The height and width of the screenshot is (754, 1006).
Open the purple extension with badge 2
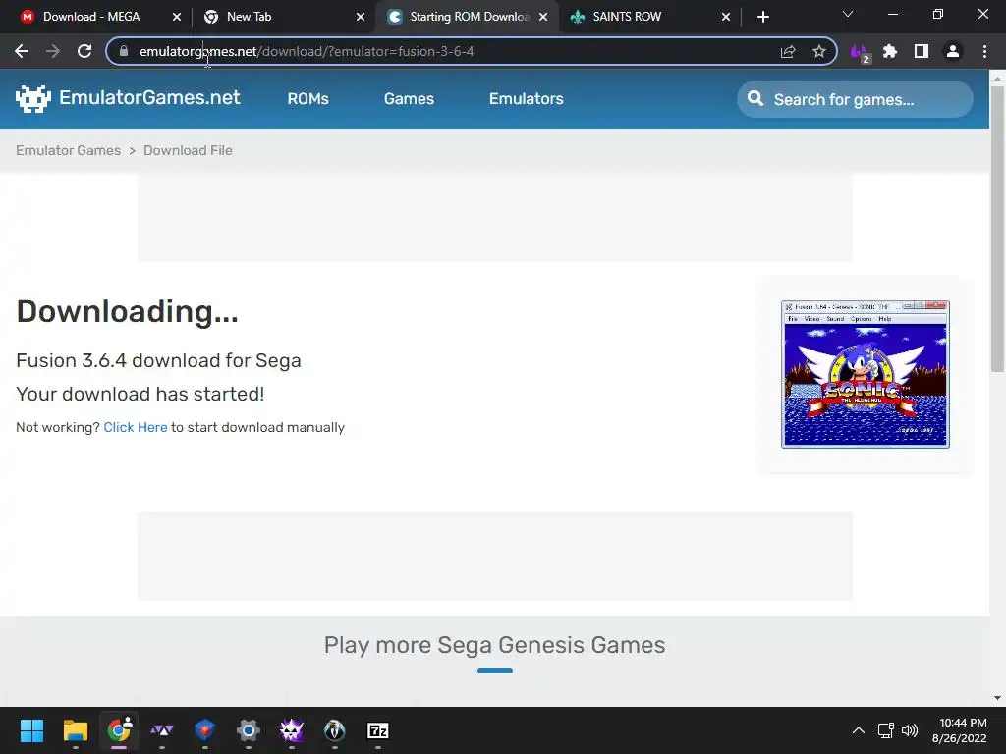click(860, 53)
